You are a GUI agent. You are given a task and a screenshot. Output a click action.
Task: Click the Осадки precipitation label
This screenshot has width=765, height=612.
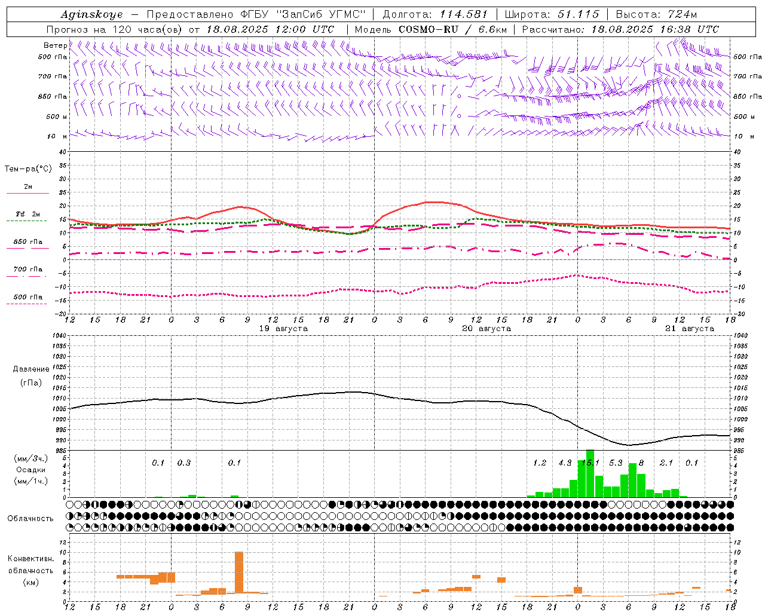[31, 470]
